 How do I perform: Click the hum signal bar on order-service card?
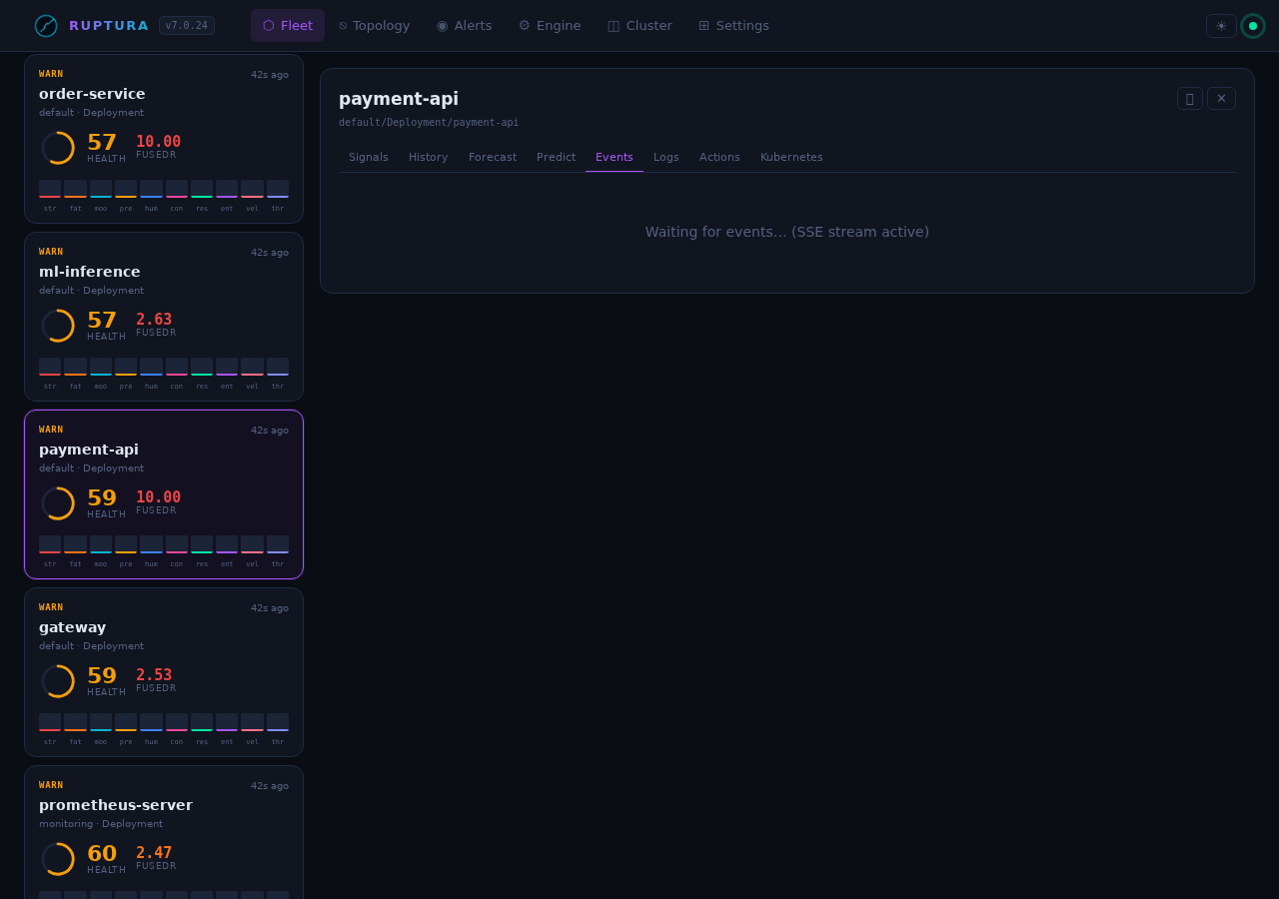pyautogui.click(x=151, y=189)
